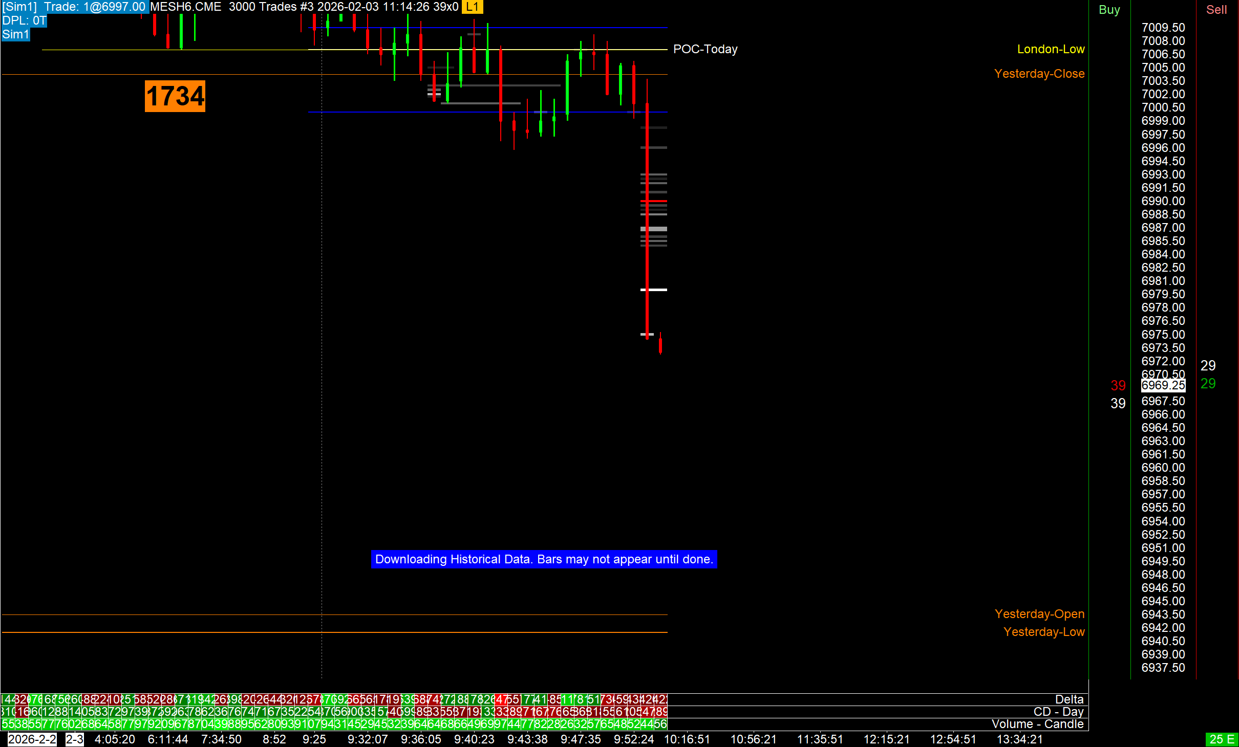Click the Sell column header
Viewport: 1239px width, 747px height.
(x=1216, y=10)
